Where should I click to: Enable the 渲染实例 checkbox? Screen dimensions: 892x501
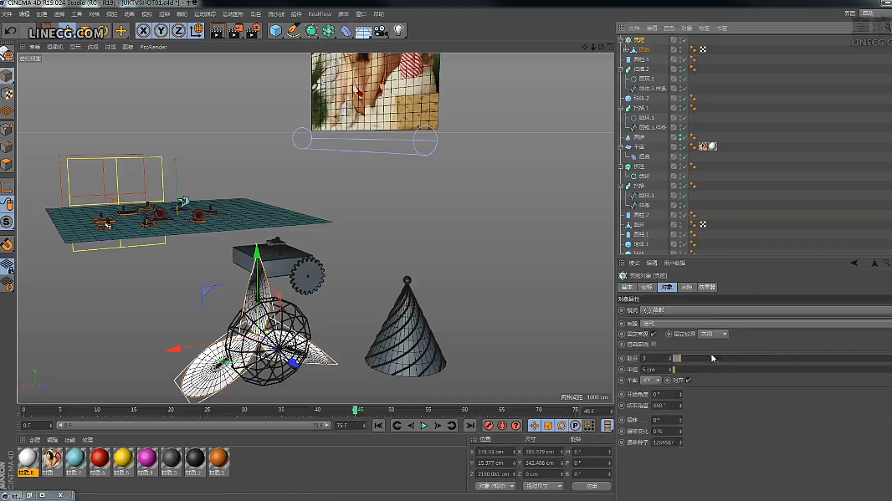tap(654, 344)
